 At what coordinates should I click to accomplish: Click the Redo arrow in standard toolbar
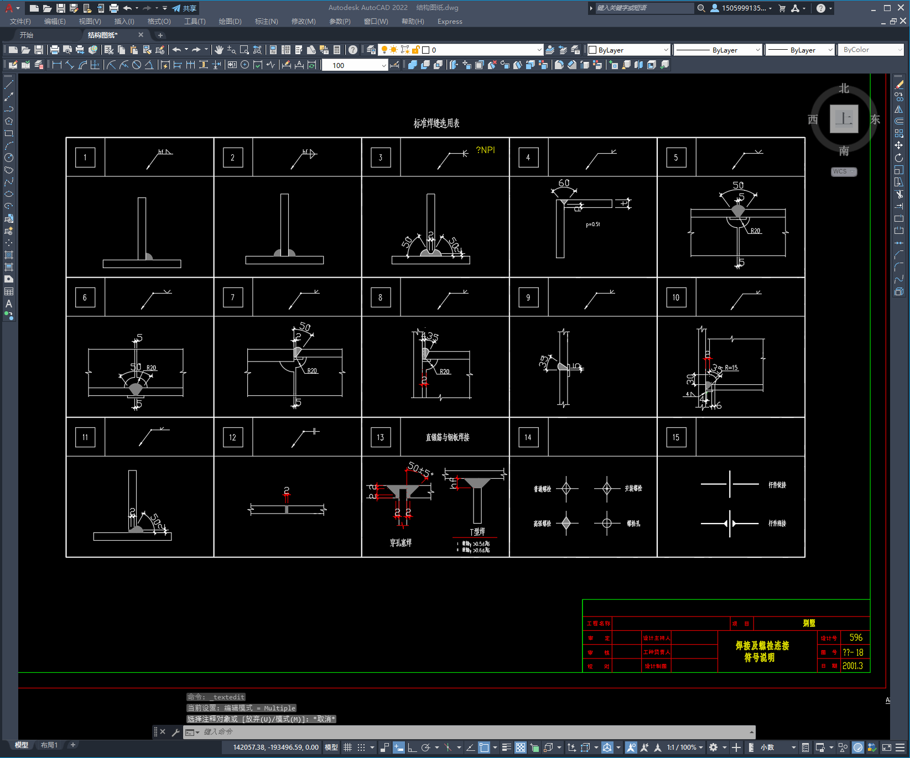[x=196, y=50]
